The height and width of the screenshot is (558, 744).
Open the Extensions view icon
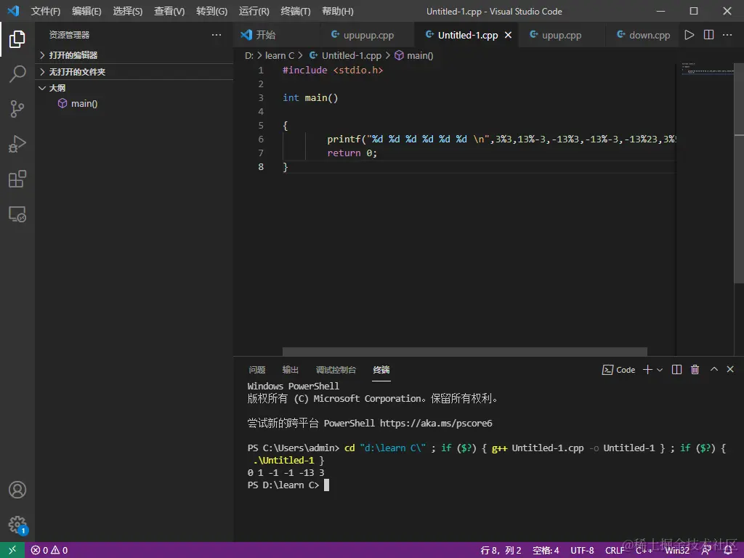click(x=17, y=179)
